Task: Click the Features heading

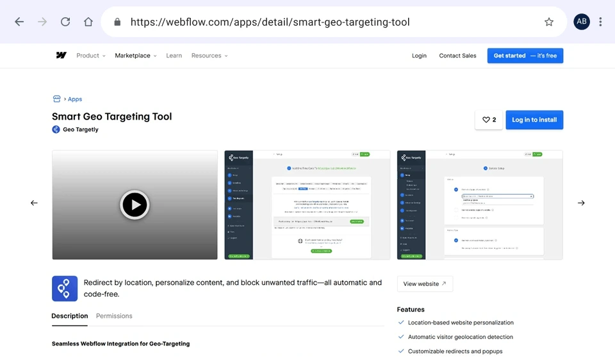Action: click(411, 309)
